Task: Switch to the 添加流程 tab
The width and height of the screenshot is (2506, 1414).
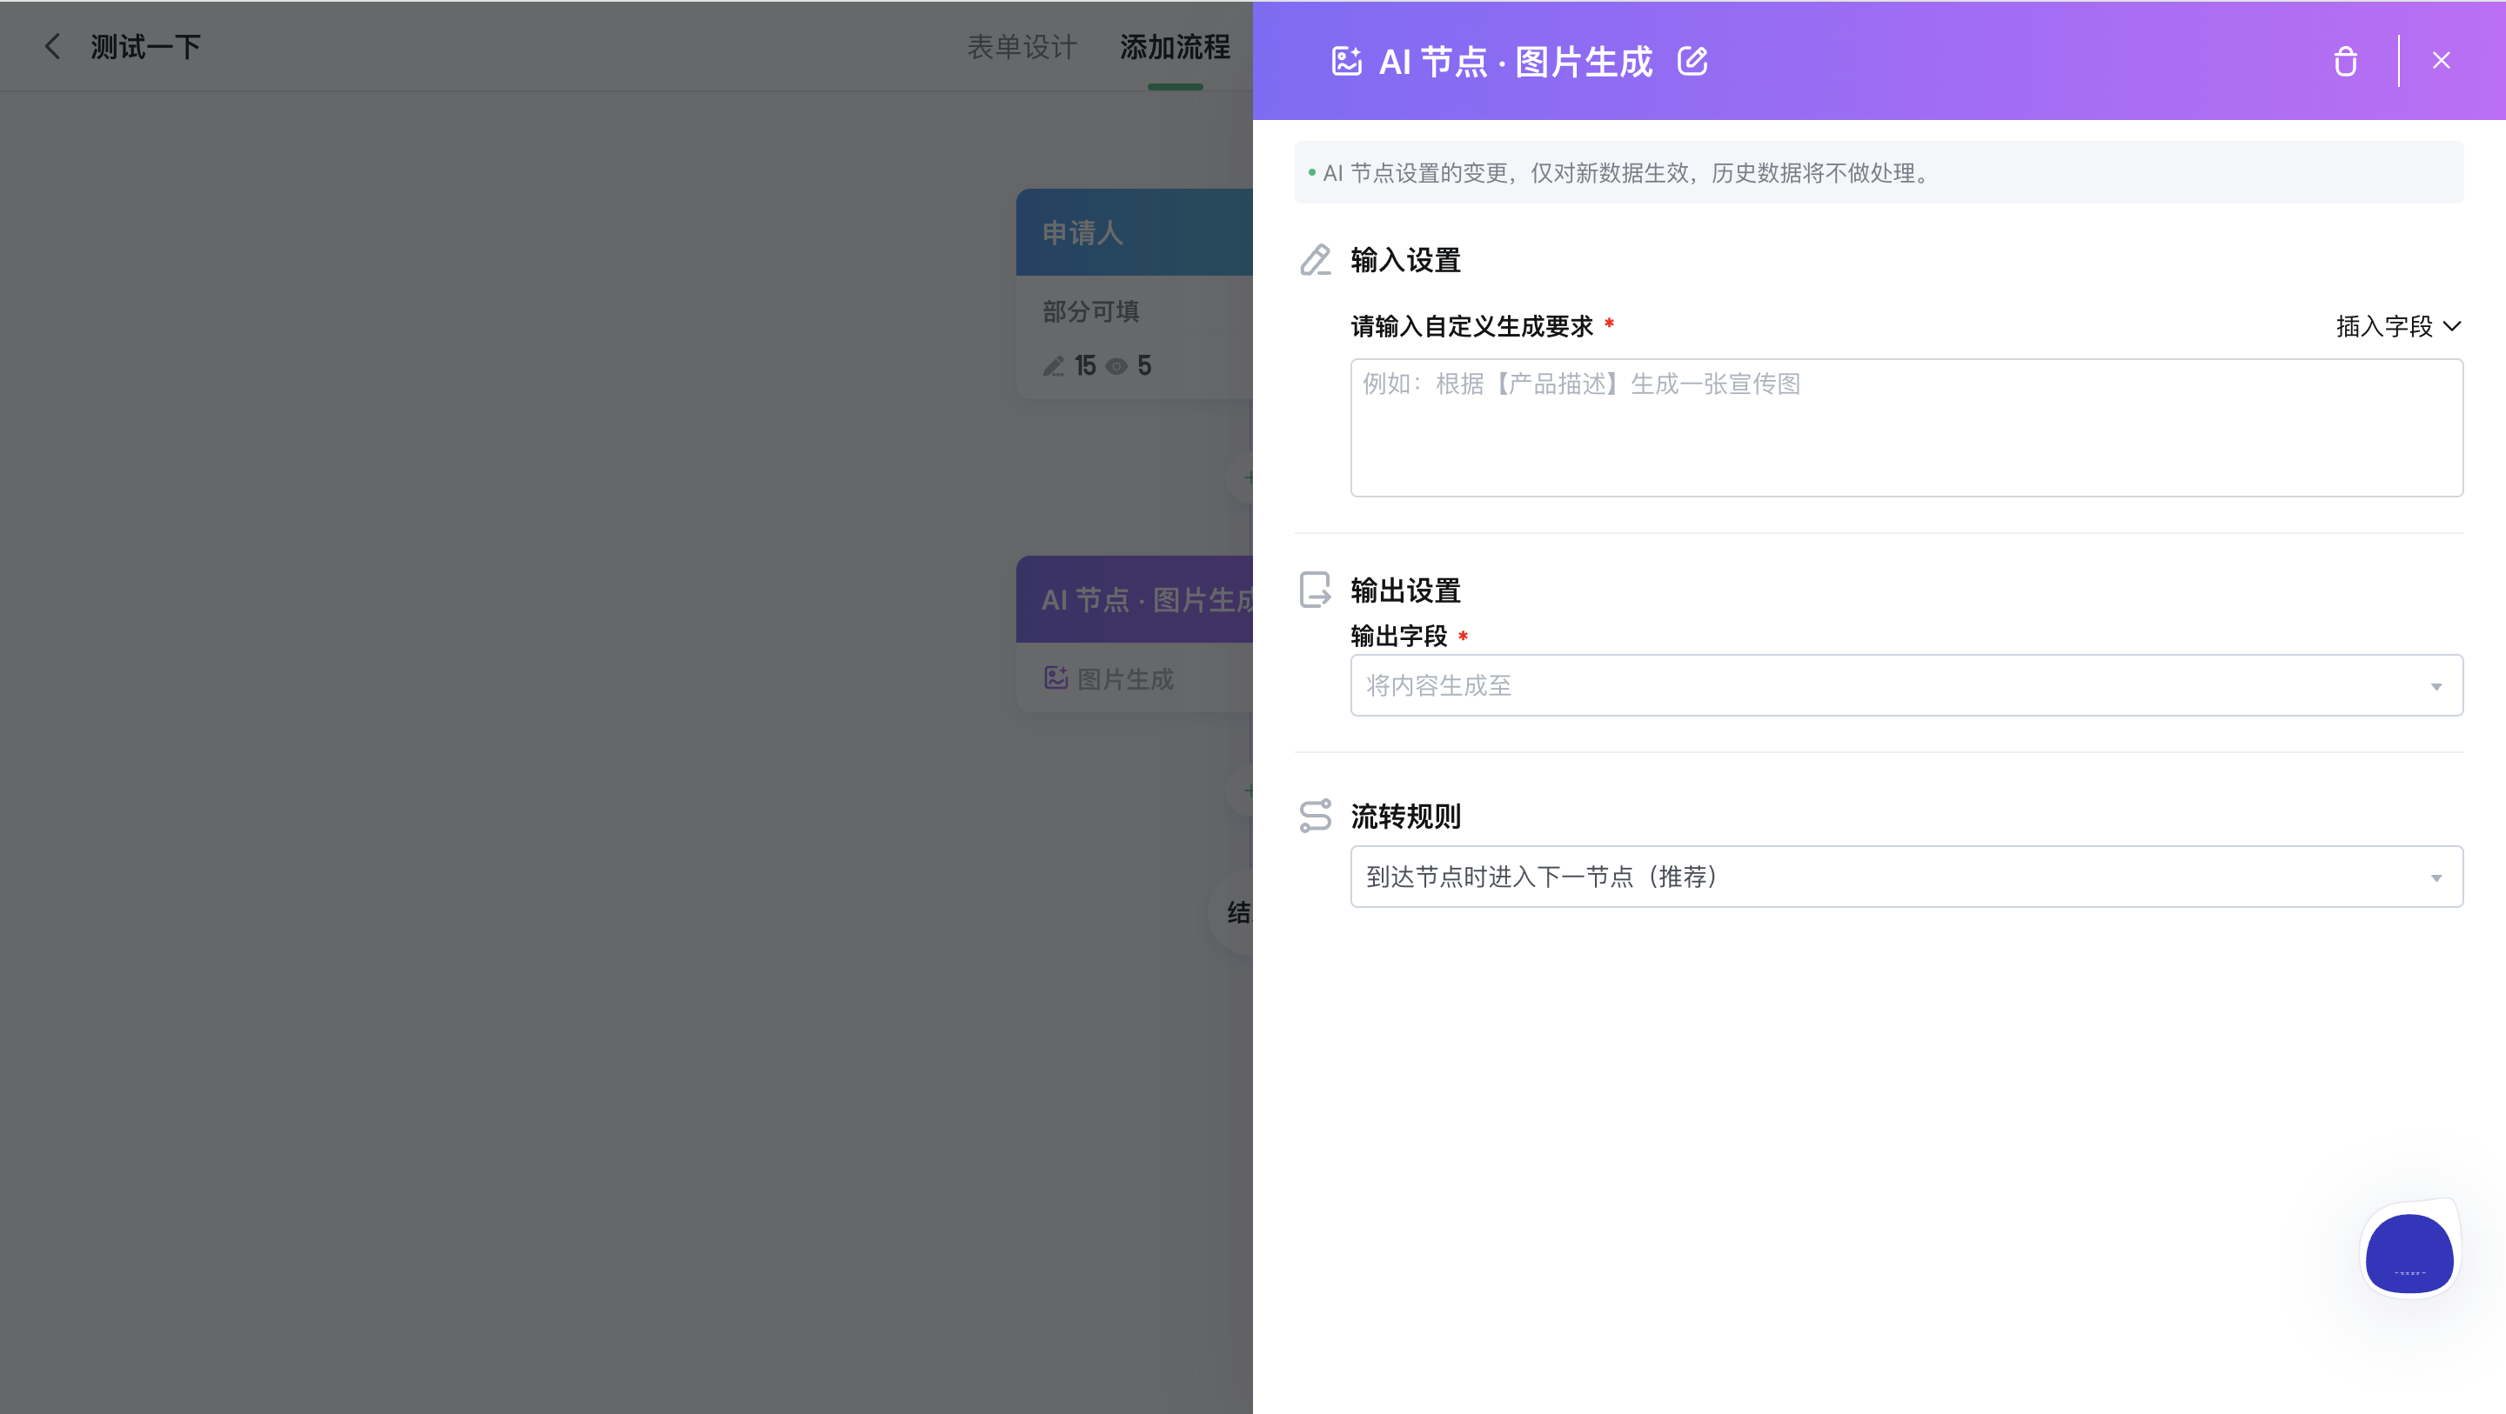Action: pos(1174,46)
